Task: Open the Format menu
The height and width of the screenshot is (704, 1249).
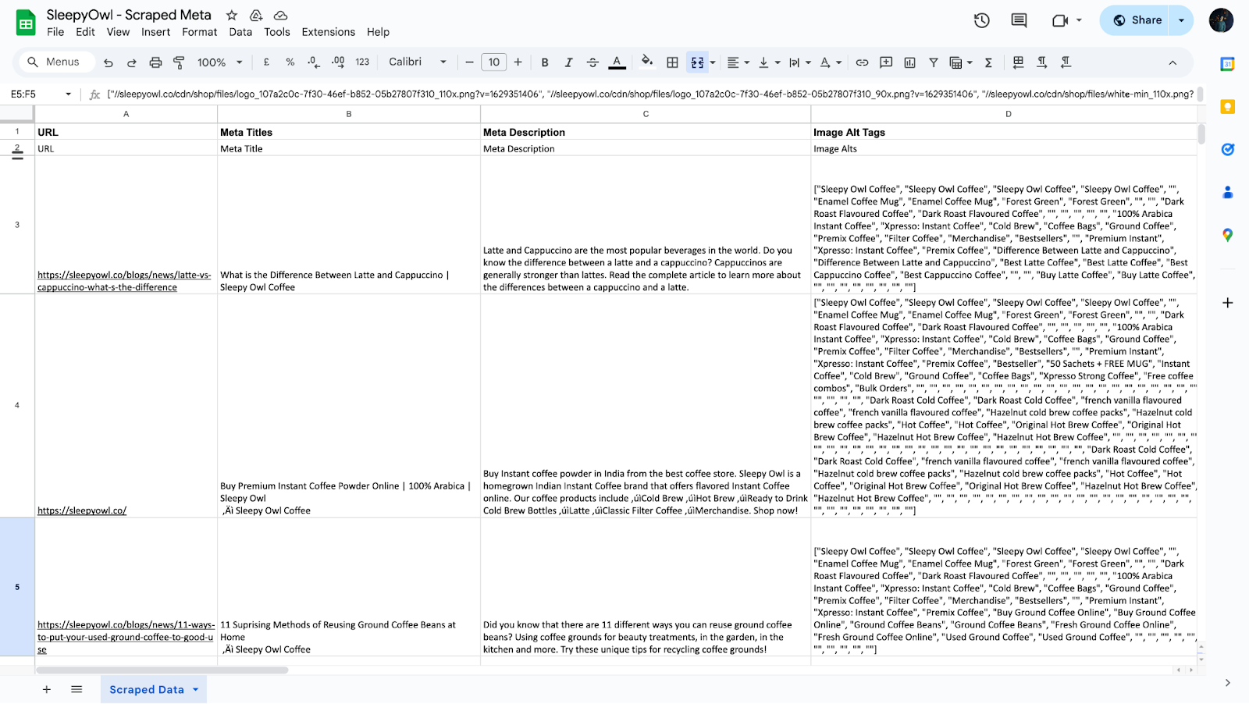Action: (x=199, y=32)
